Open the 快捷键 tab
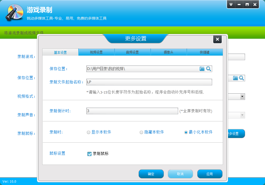This screenshot has width=265, height=185. click(x=205, y=52)
